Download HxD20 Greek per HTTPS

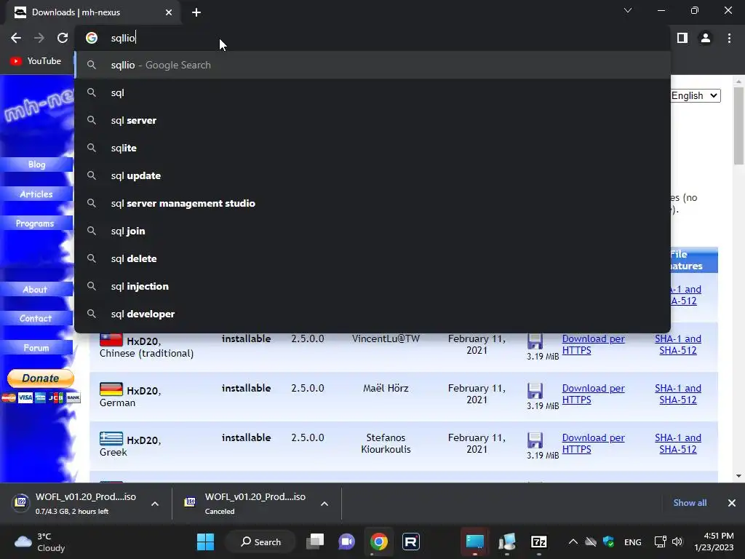593,443
